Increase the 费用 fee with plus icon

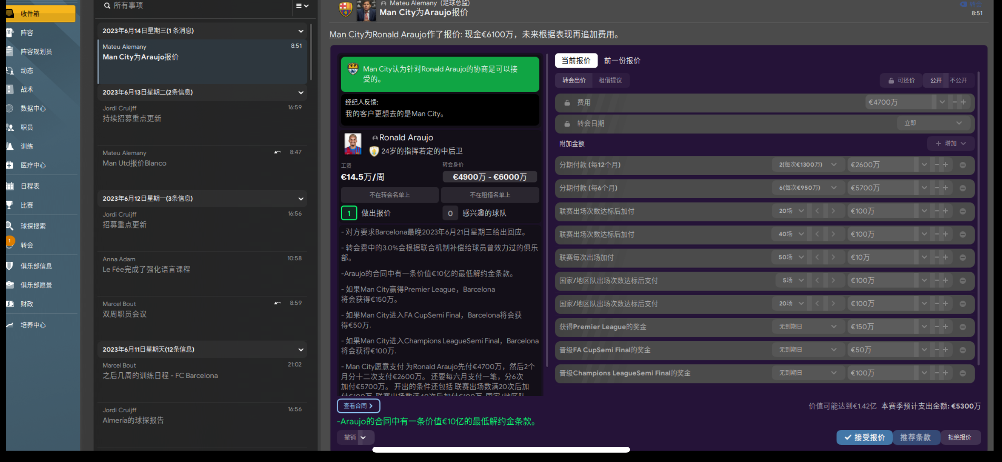(963, 102)
